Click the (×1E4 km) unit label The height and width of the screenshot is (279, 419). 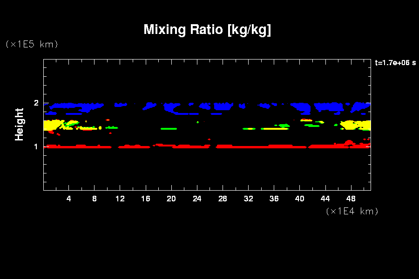point(352,211)
